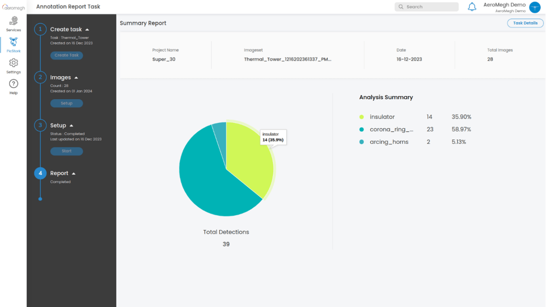Collapse the Setup step arrow
The height and width of the screenshot is (307, 546).
(71, 126)
